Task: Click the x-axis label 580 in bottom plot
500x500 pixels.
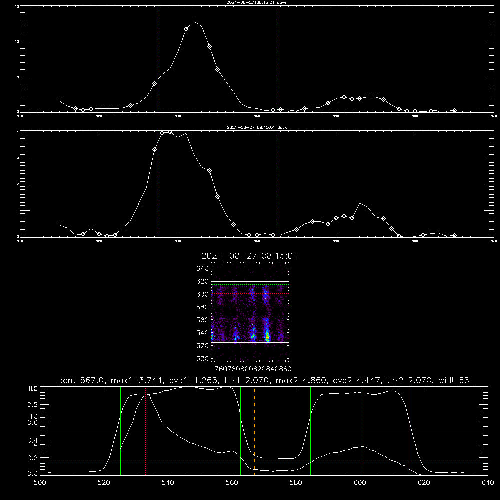Action: (296, 483)
